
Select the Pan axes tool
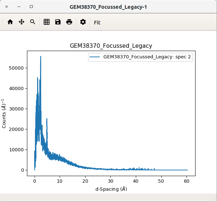click(x=21, y=22)
